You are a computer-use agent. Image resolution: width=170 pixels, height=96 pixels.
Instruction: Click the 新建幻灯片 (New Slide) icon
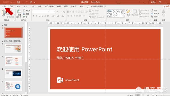point(19,11)
